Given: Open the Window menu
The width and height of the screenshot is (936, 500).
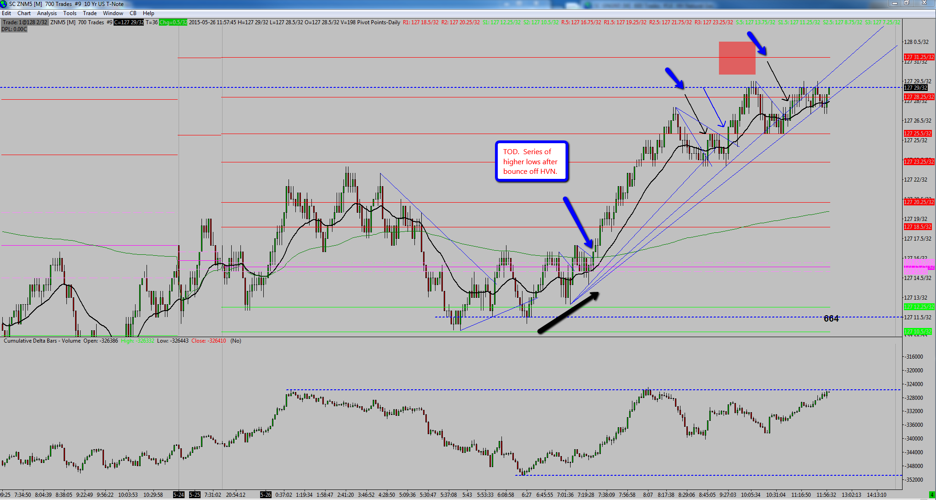Looking at the screenshot, I should pyautogui.click(x=113, y=13).
